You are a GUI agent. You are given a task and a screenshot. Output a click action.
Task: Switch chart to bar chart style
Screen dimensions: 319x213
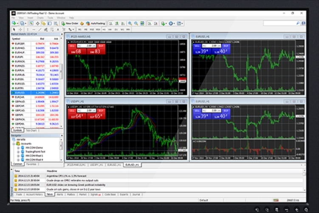(111, 23)
